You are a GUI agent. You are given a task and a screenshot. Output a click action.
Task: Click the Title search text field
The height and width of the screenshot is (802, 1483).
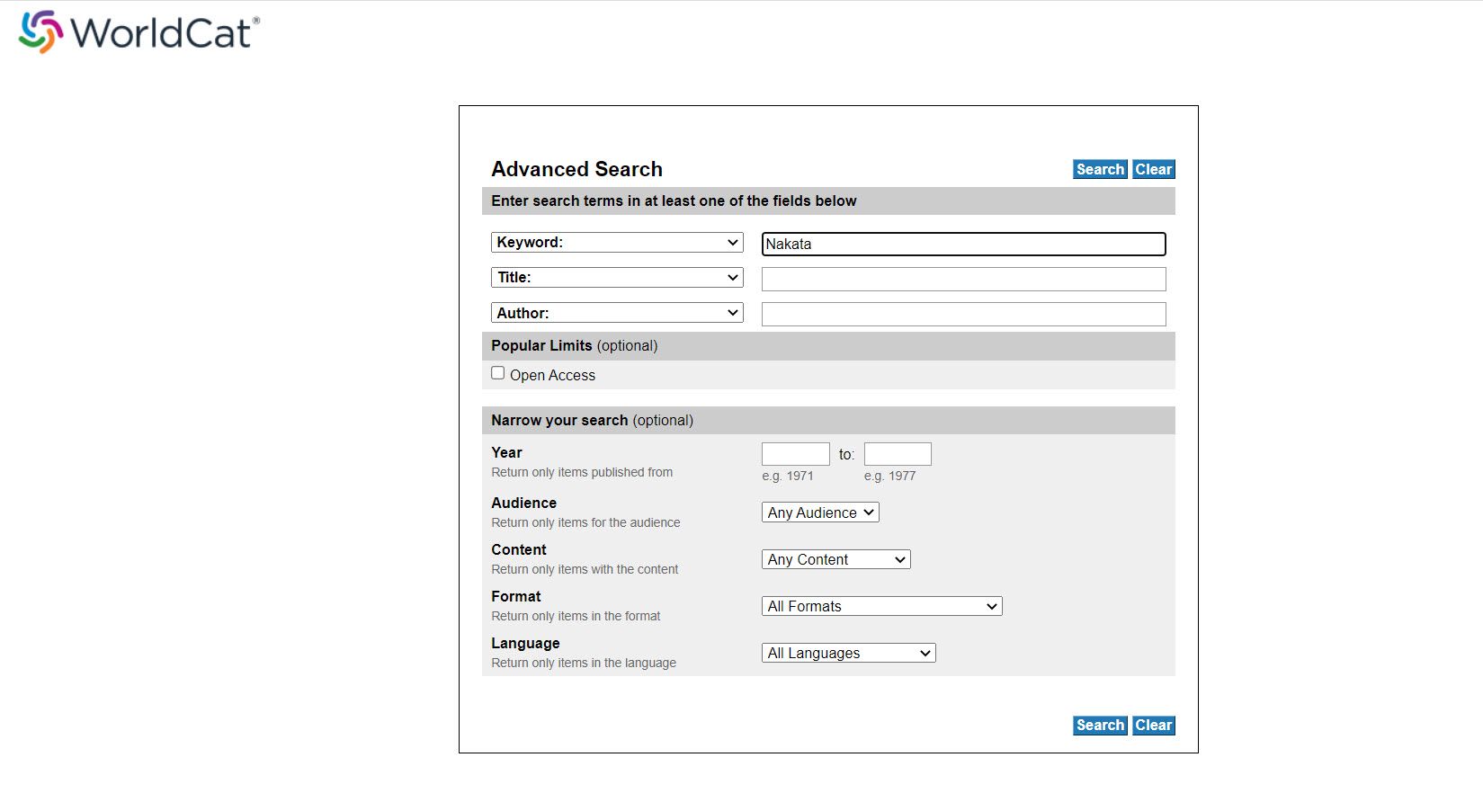tap(963, 279)
